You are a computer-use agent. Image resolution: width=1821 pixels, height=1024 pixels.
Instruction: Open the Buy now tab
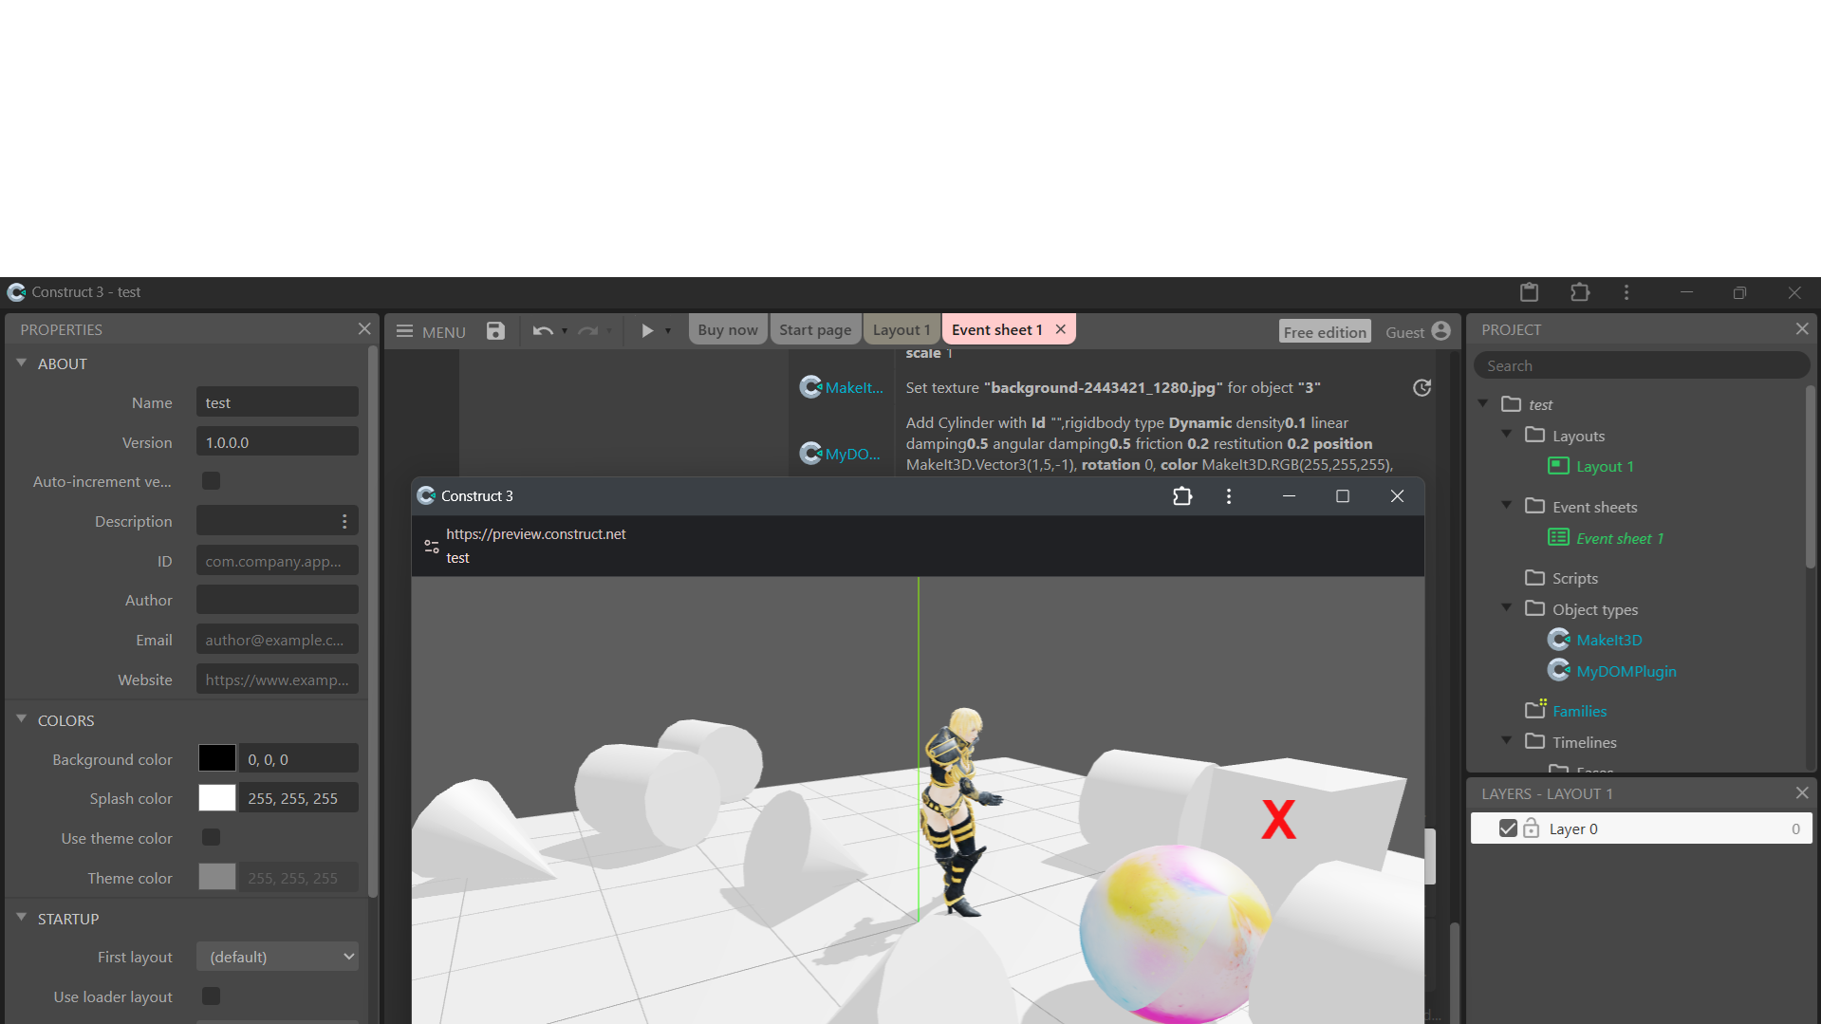[728, 329]
